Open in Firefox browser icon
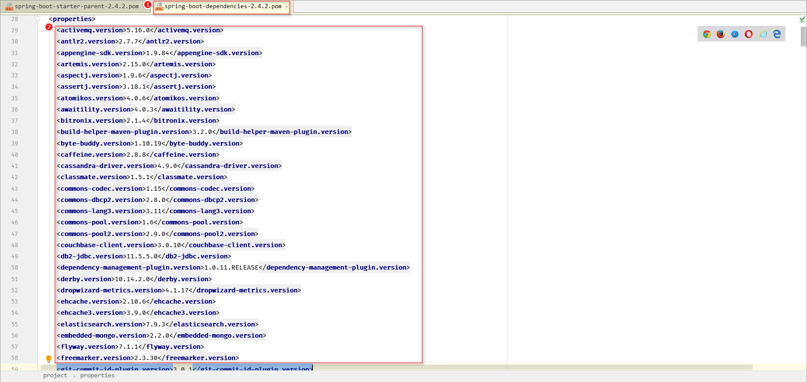Image resolution: width=807 pixels, height=382 pixels. (x=720, y=34)
